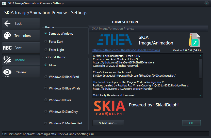Click the Selected Theme group label
The image size is (211, 138).
coord(55,57)
